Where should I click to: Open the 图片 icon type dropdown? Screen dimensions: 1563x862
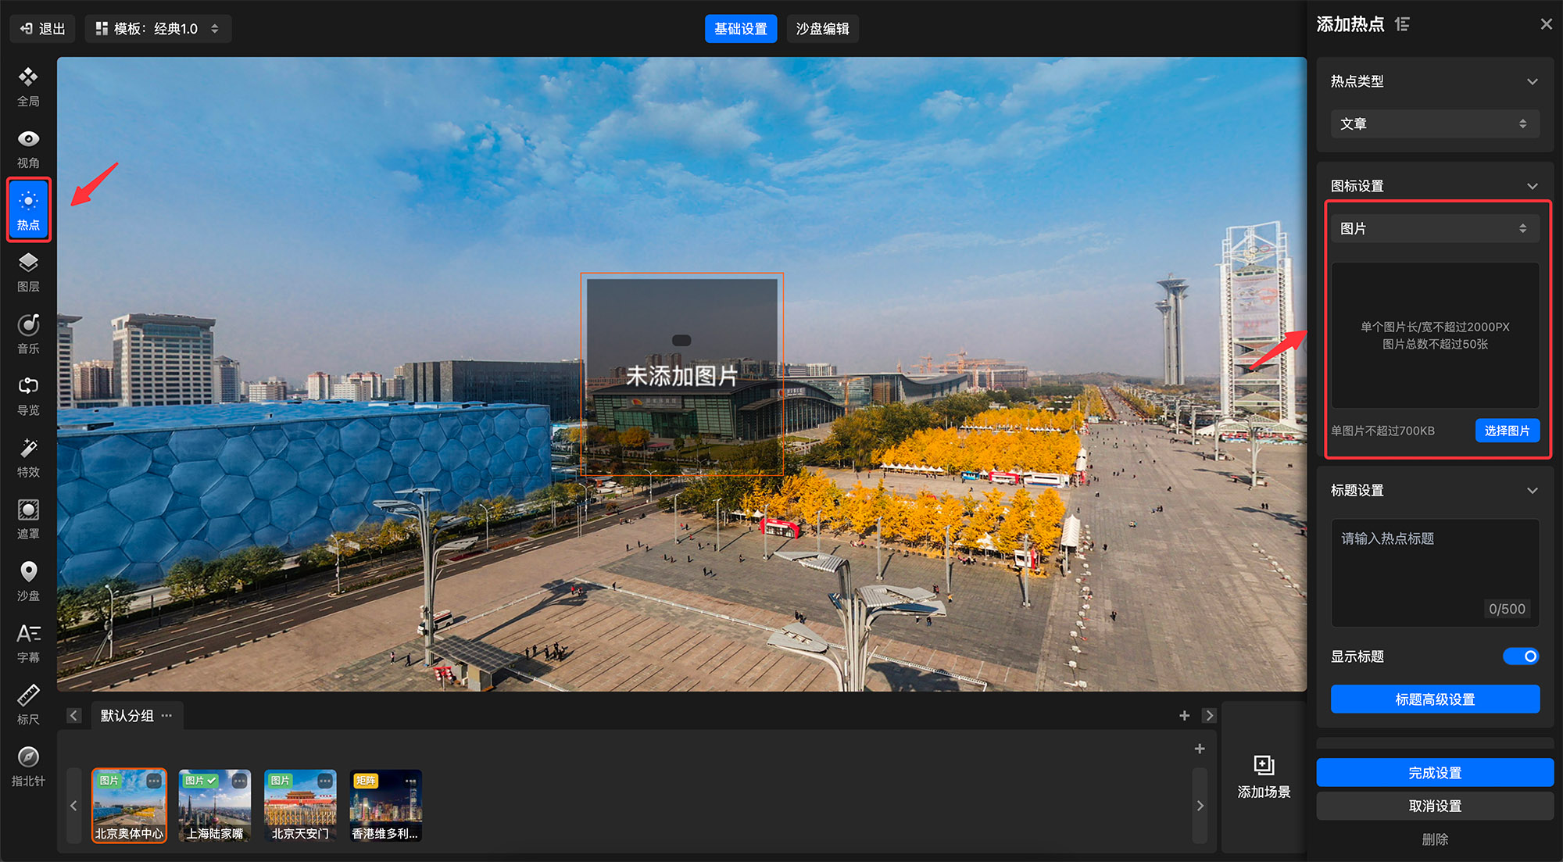1434,228
